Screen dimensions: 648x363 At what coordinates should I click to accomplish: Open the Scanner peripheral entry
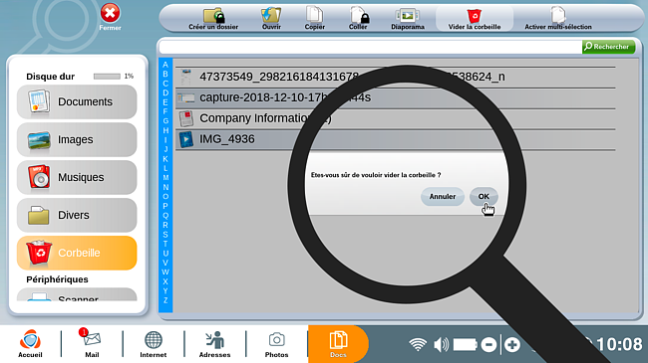click(77, 295)
